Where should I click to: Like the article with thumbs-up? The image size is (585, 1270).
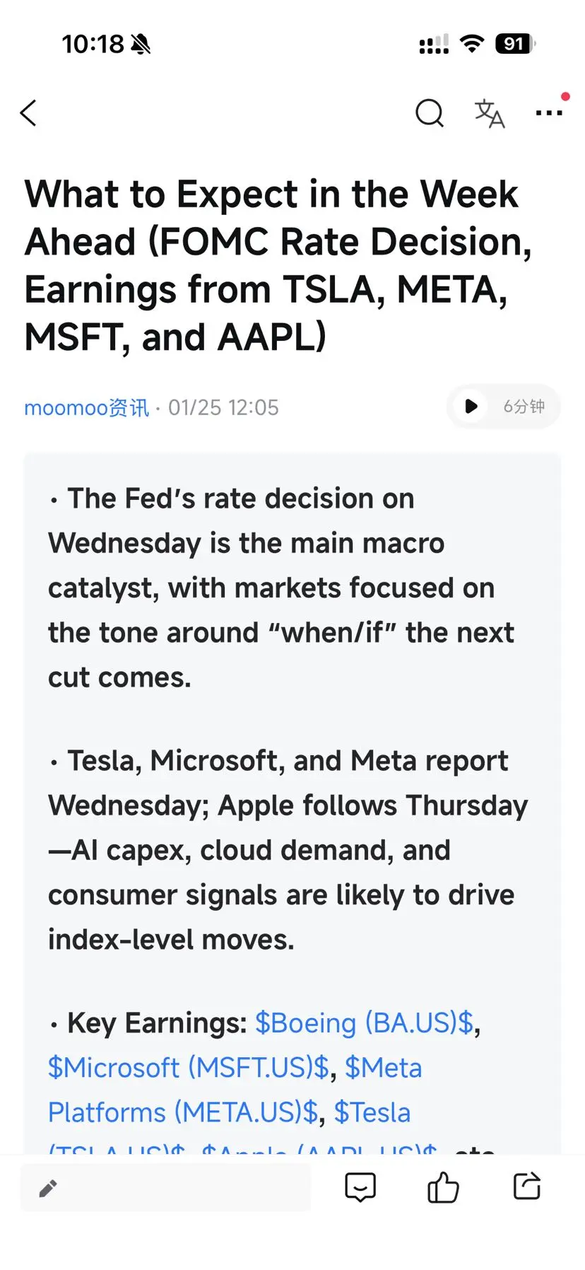click(443, 1187)
